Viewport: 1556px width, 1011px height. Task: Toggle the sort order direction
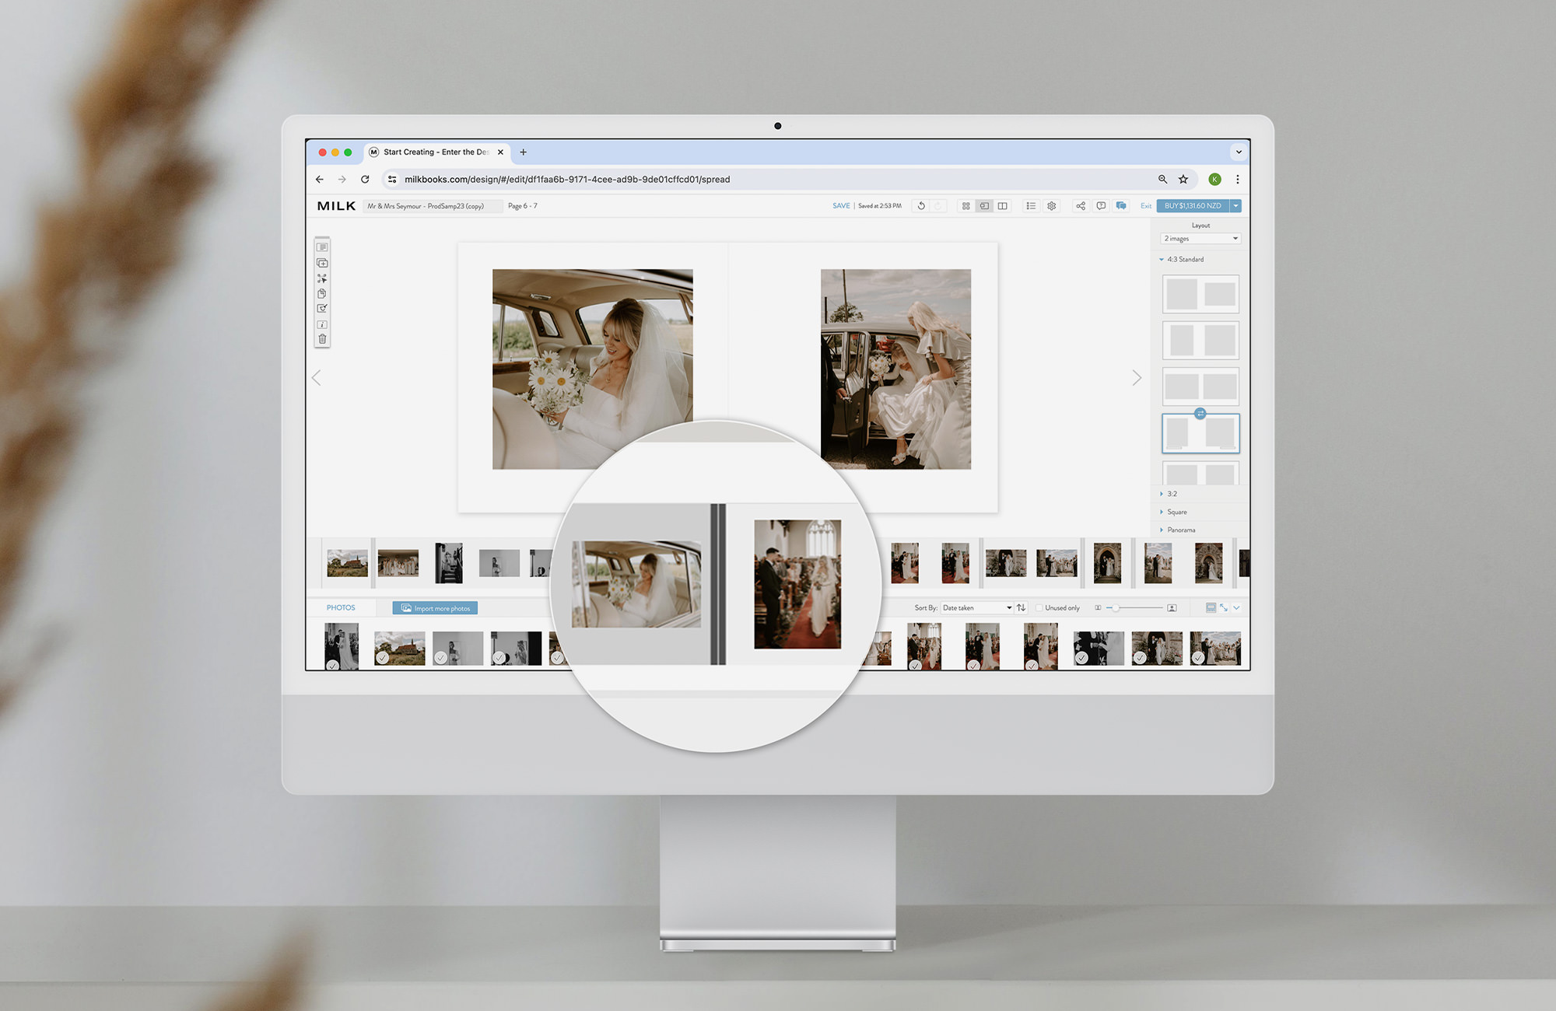[1022, 607]
